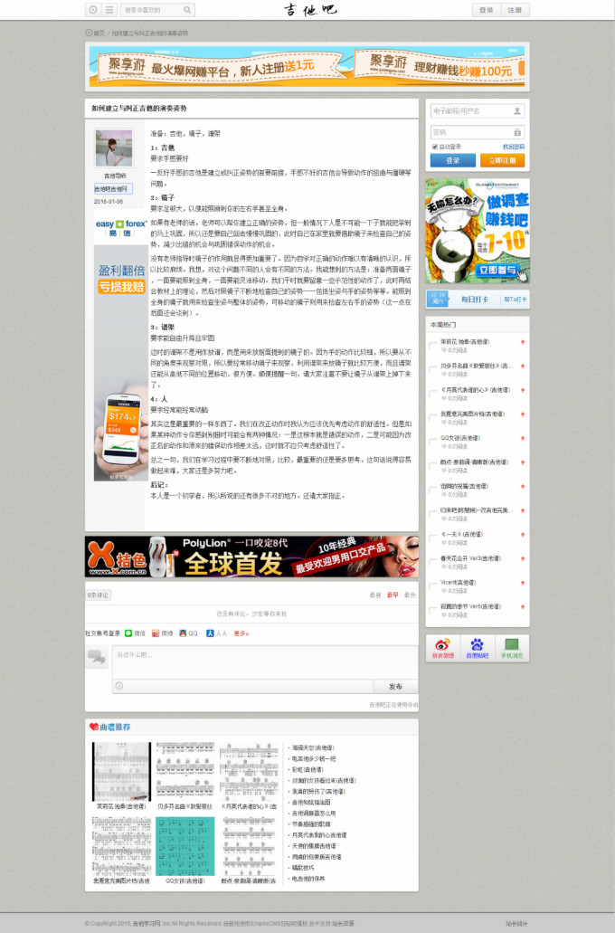The height and width of the screenshot is (933, 615).
Task: Open the Baidu Tieba paw icon link
Action: tap(477, 647)
